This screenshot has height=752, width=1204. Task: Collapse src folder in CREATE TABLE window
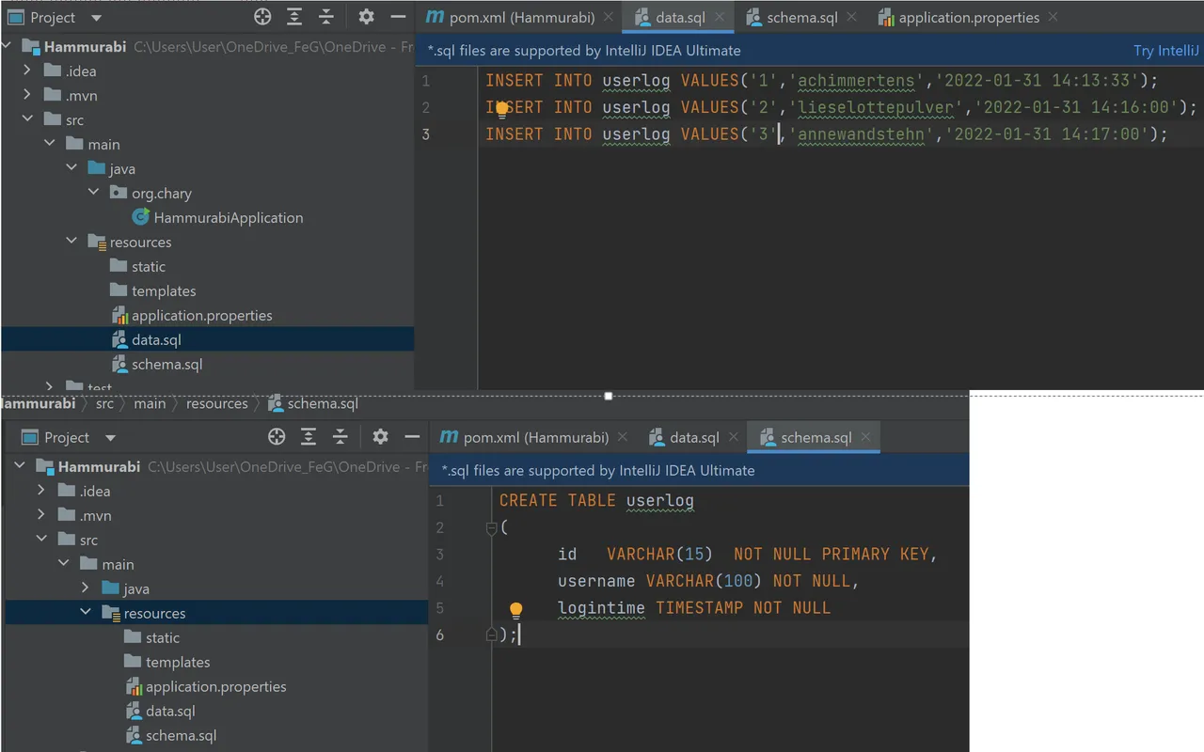pos(40,540)
